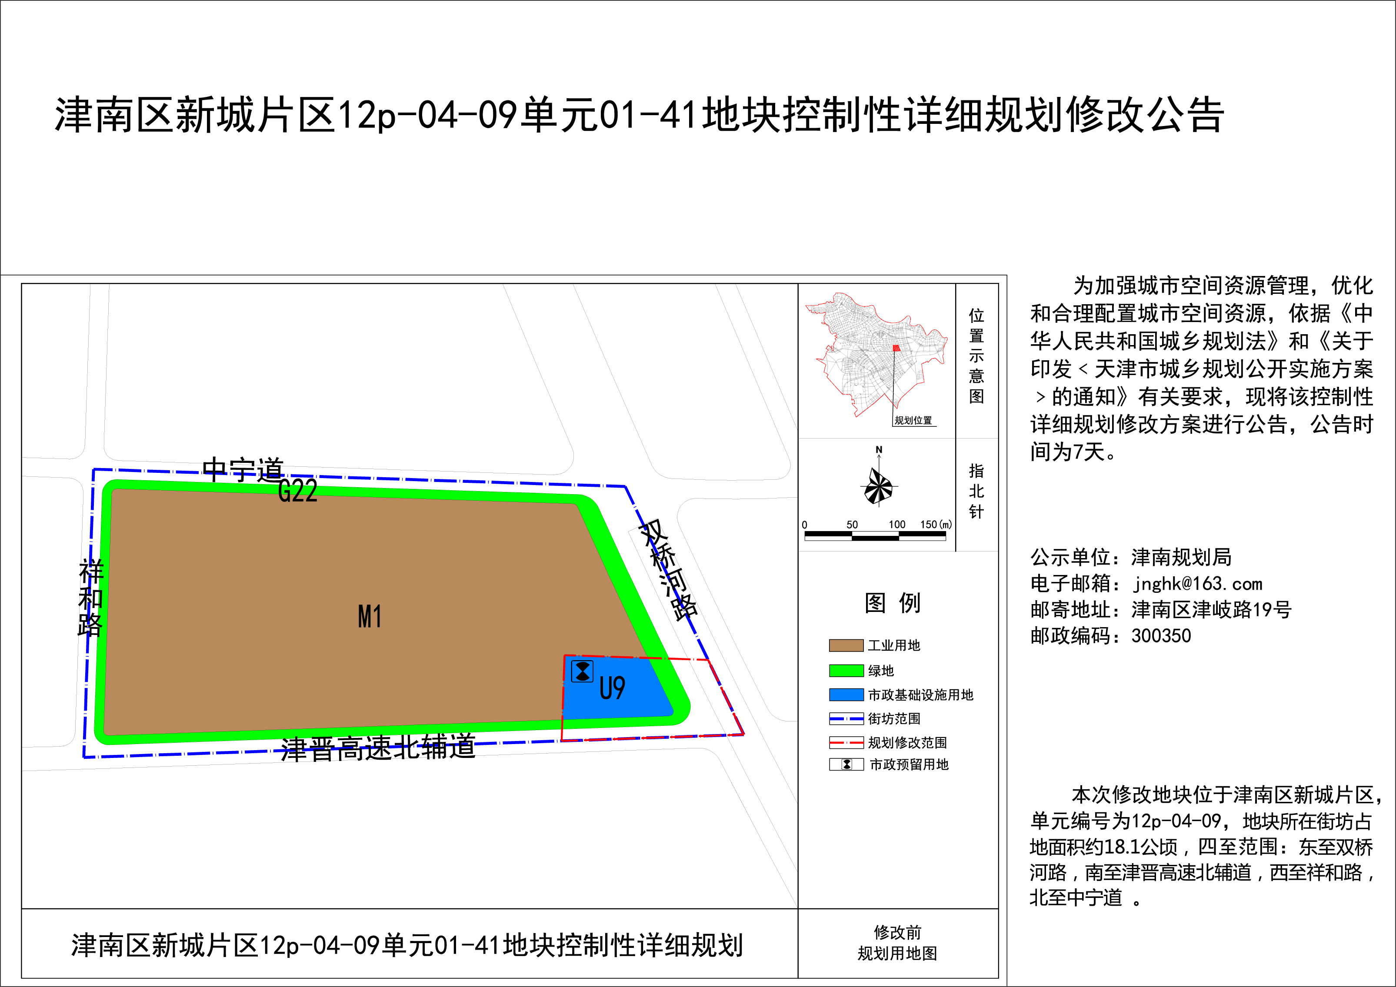Click the green 绿地 legend swatch
This screenshot has height=987, width=1396.
click(846, 670)
